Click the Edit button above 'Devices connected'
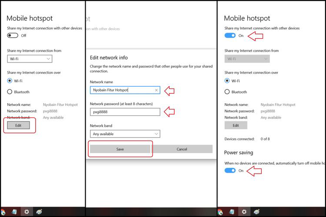326x217 pixels. click(x=236, y=125)
